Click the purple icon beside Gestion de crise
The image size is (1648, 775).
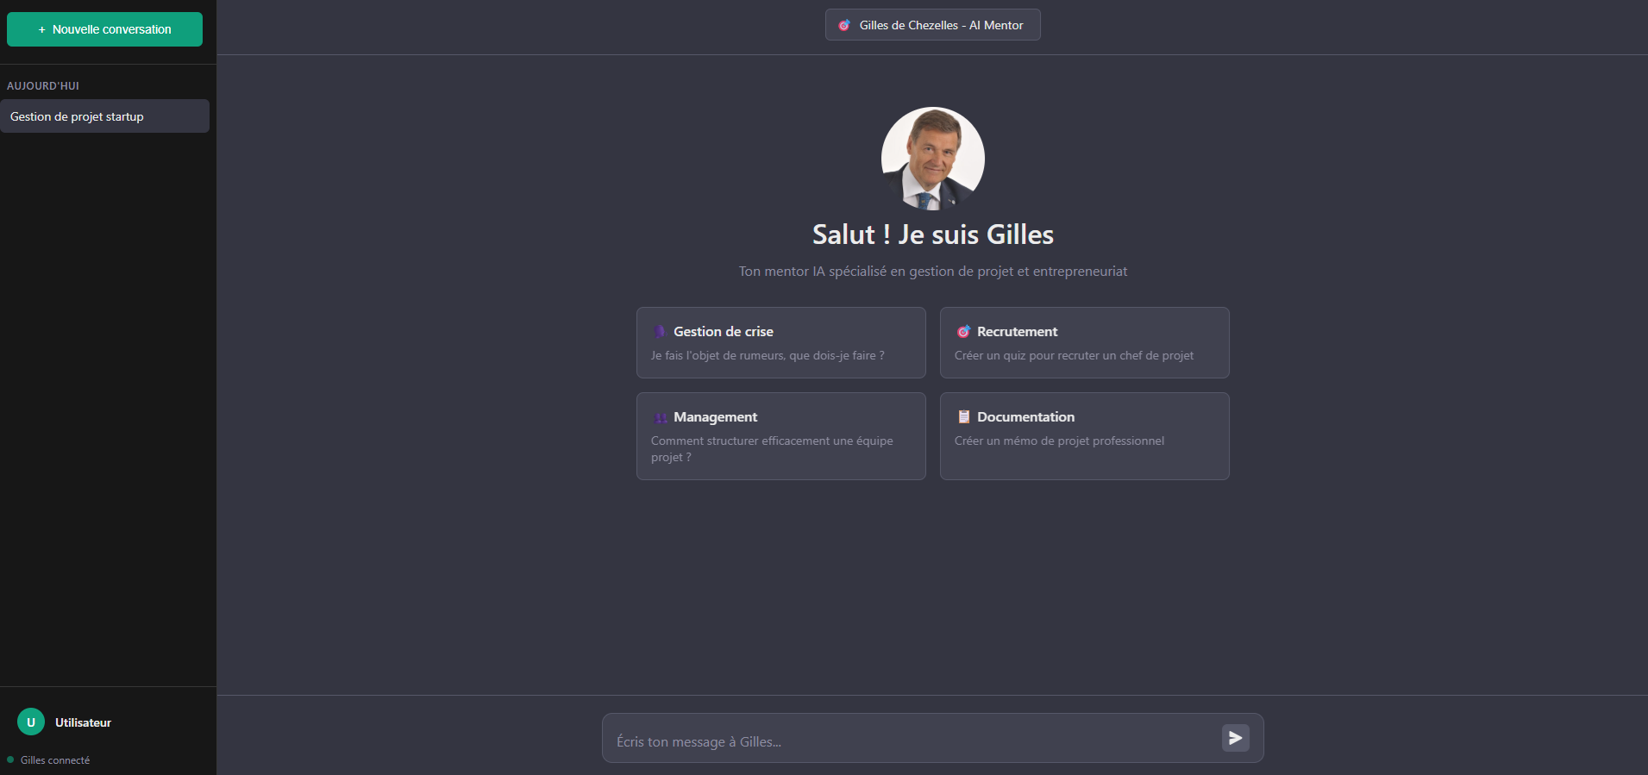pyautogui.click(x=660, y=332)
